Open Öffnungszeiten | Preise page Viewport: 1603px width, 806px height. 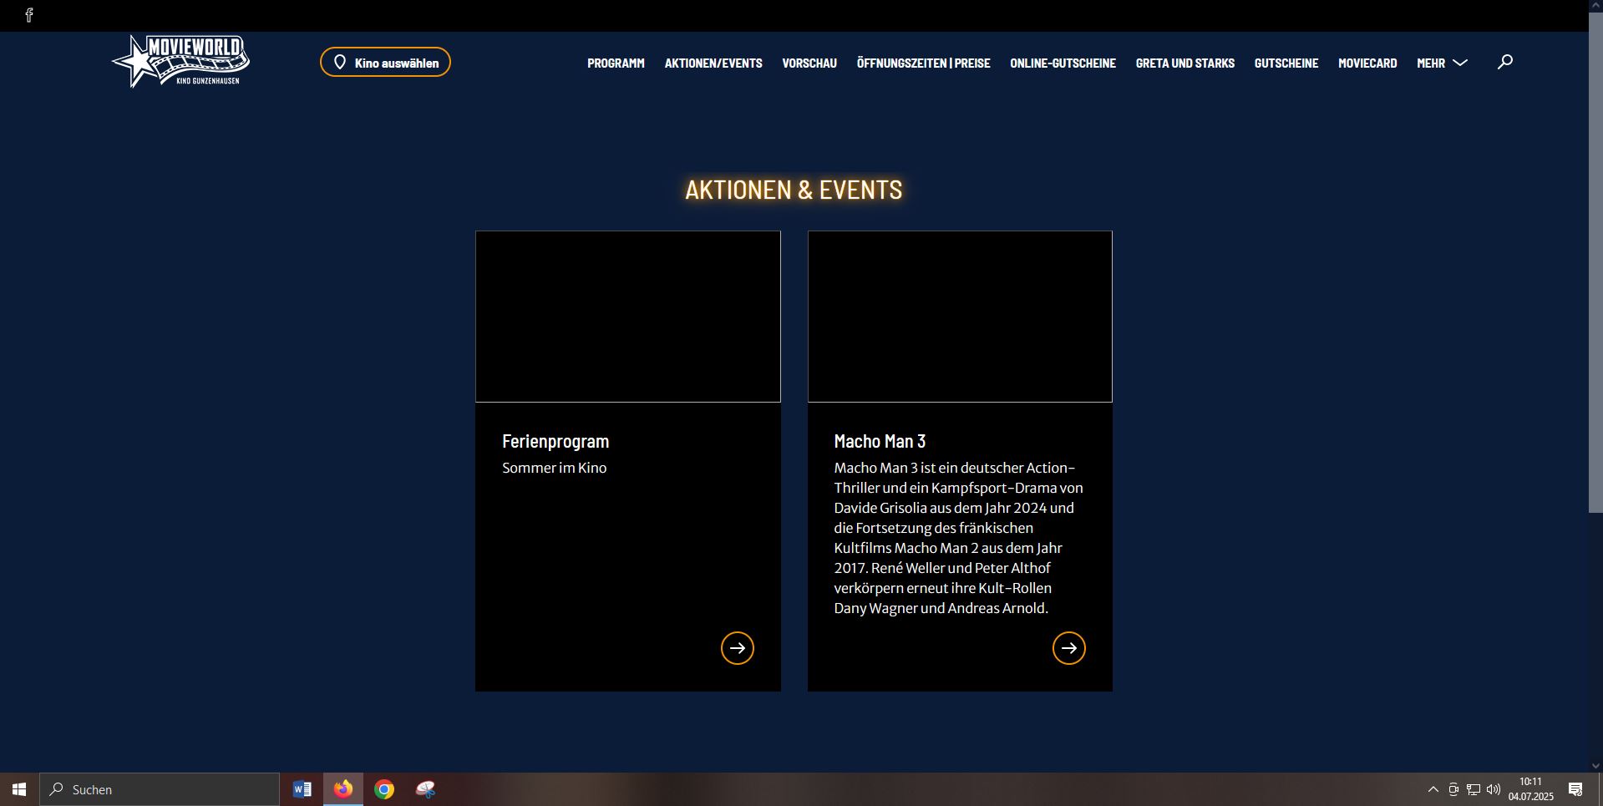[923, 63]
